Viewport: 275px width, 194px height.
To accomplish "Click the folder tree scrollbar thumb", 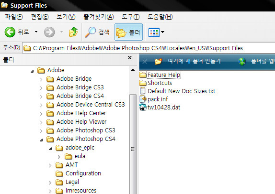I will click(x=133, y=144).
